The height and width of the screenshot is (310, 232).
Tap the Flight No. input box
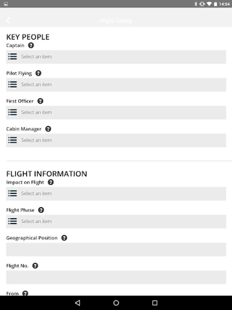pos(116,277)
